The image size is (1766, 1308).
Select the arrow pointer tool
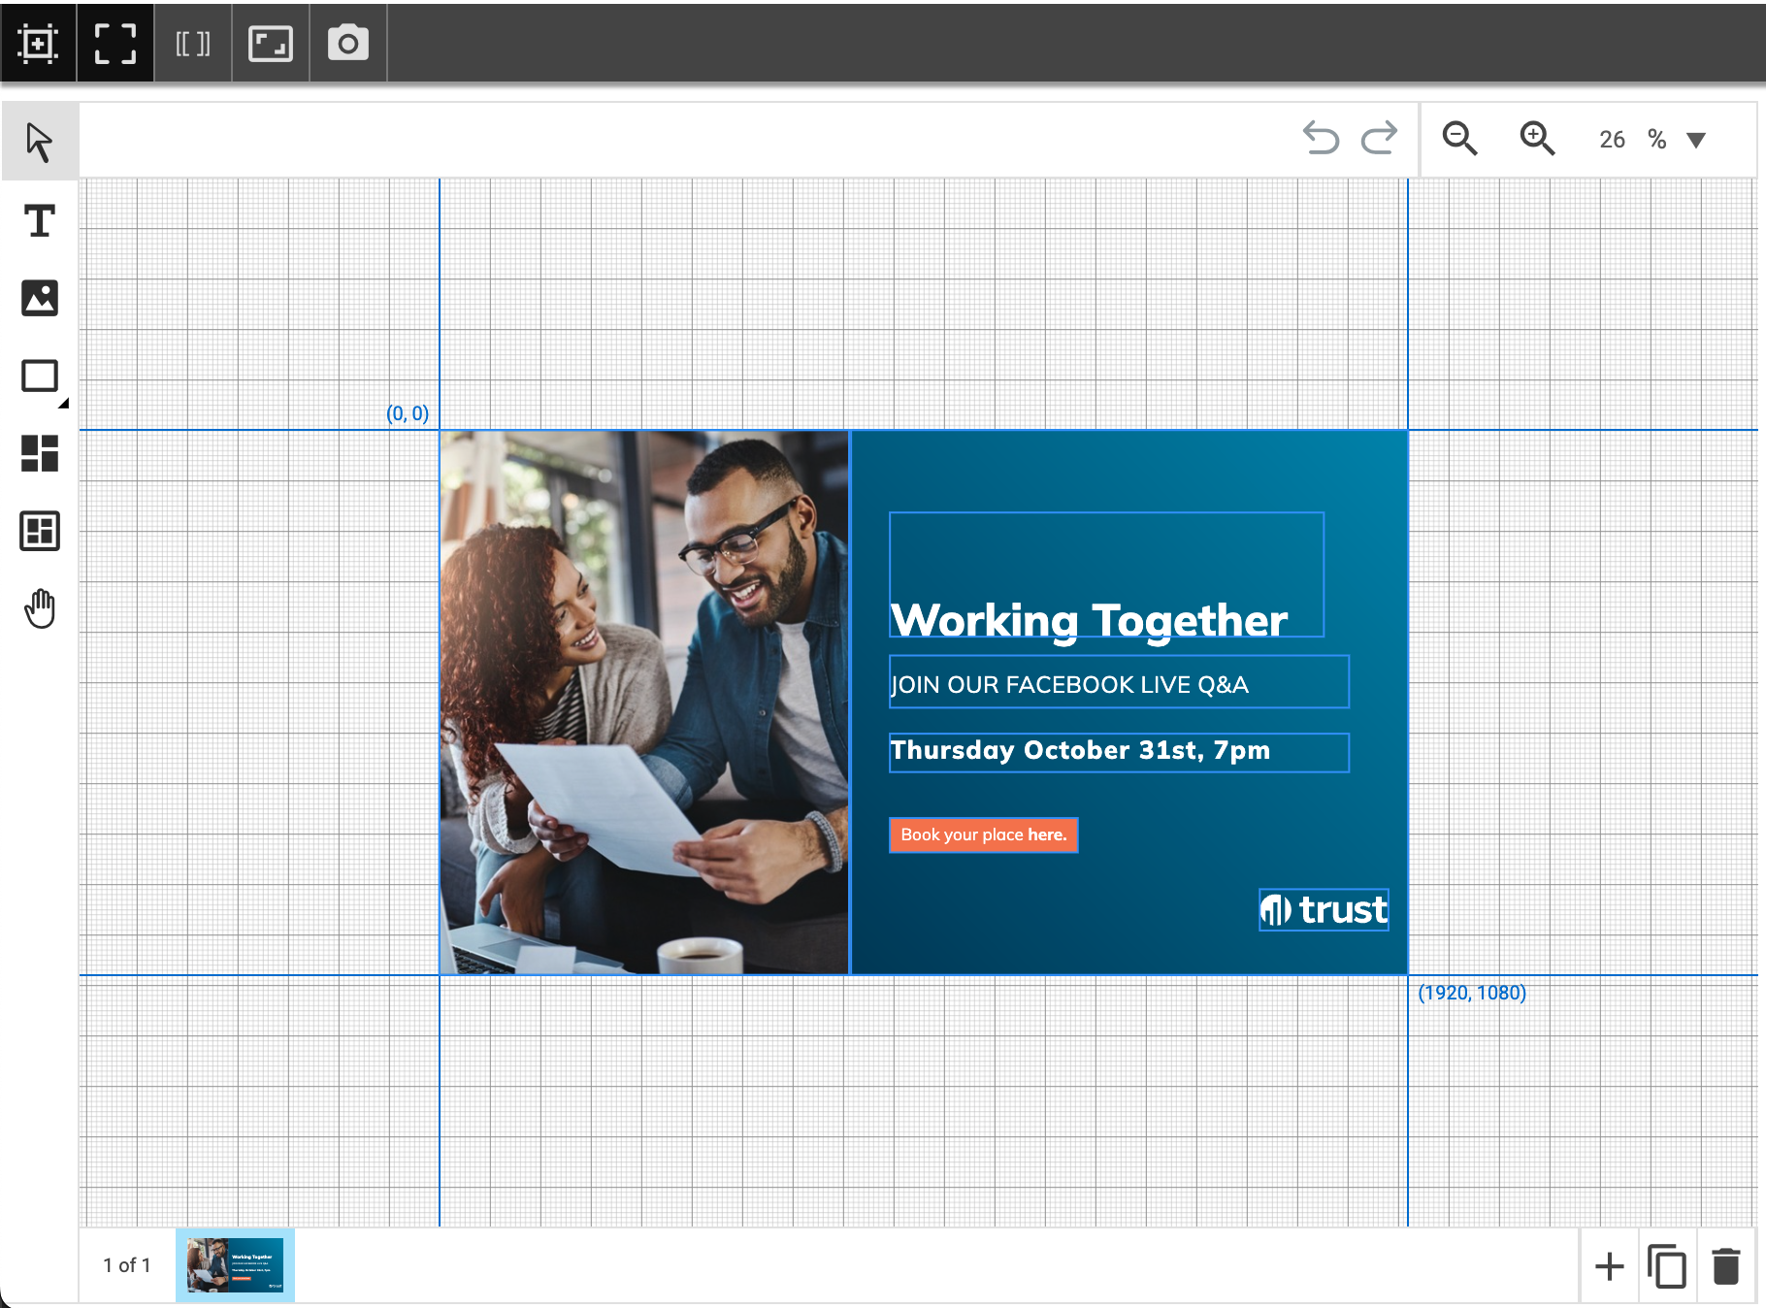[x=39, y=142]
